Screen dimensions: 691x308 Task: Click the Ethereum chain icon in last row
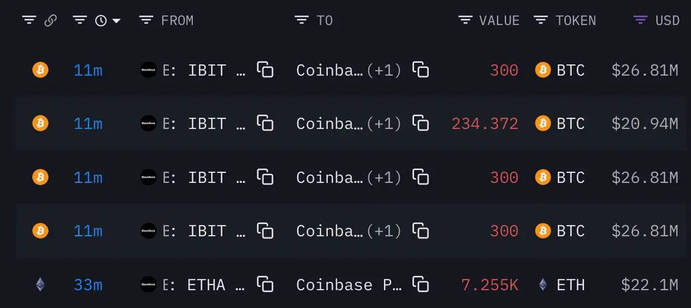(x=40, y=284)
